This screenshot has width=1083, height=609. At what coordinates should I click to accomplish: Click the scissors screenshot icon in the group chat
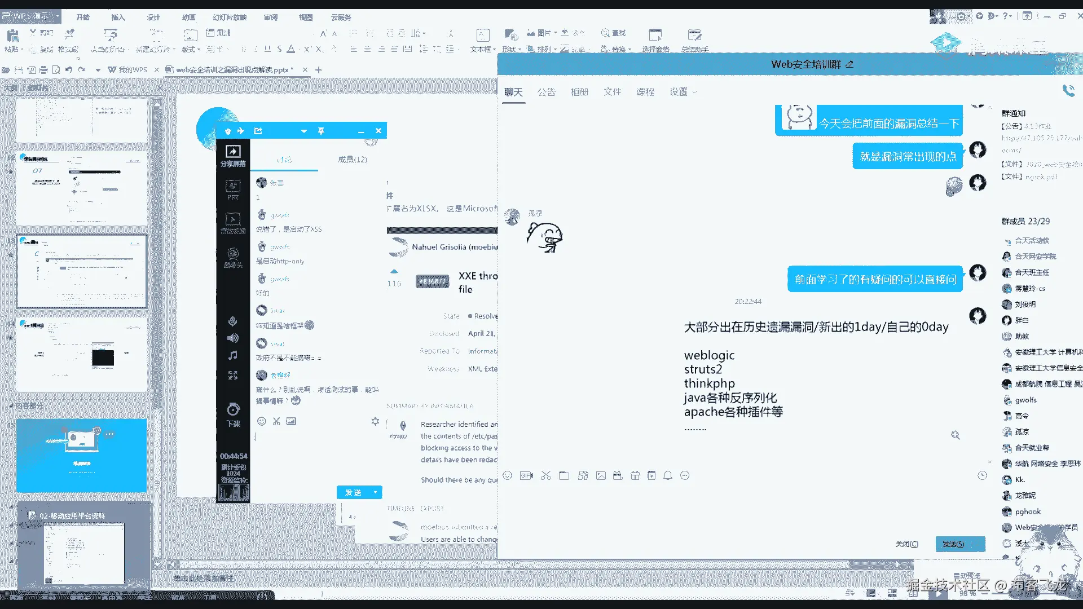[x=545, y=476]
